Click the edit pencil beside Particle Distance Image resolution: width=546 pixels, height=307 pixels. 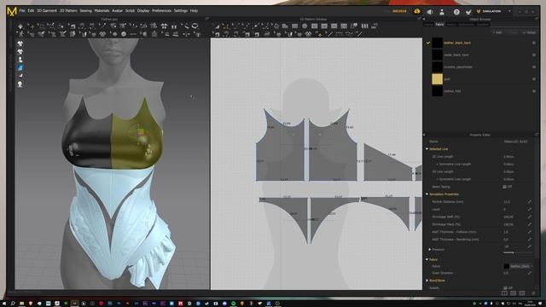coord(530,201)
